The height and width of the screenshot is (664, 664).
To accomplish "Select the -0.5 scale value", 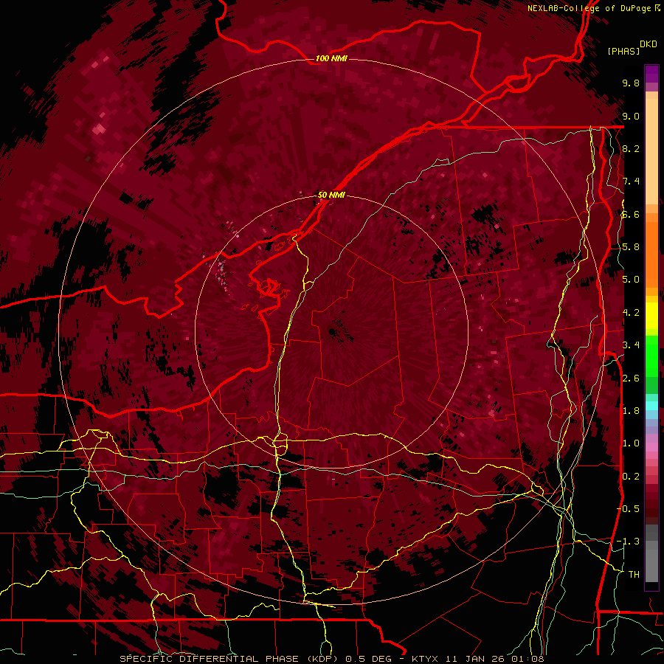I will 628,509.
